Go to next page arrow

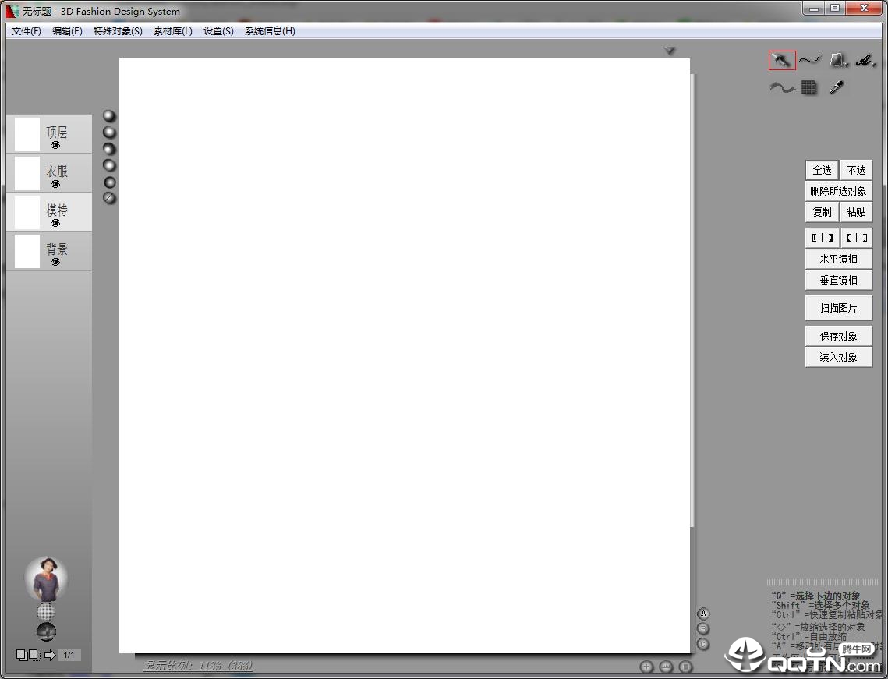[x=50, y=655]
